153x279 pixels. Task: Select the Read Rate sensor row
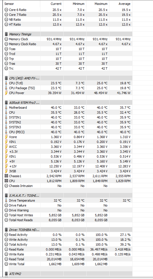point(68,249)
